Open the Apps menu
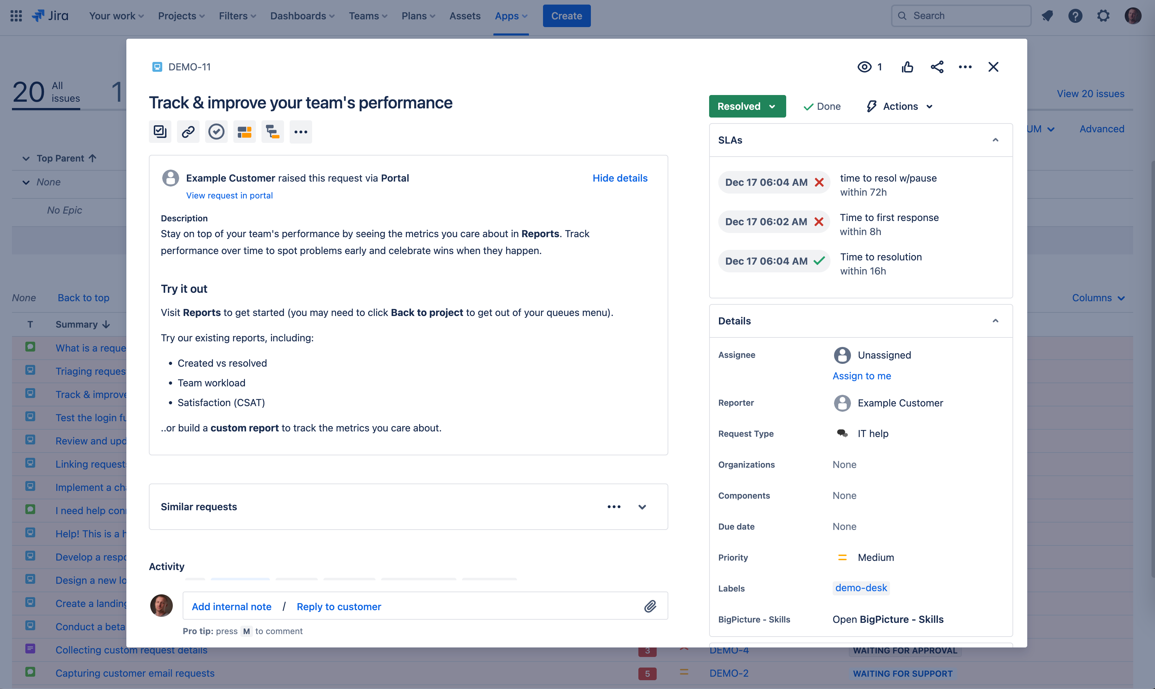Screen dimensions: 1155x689 coord(511,16)
